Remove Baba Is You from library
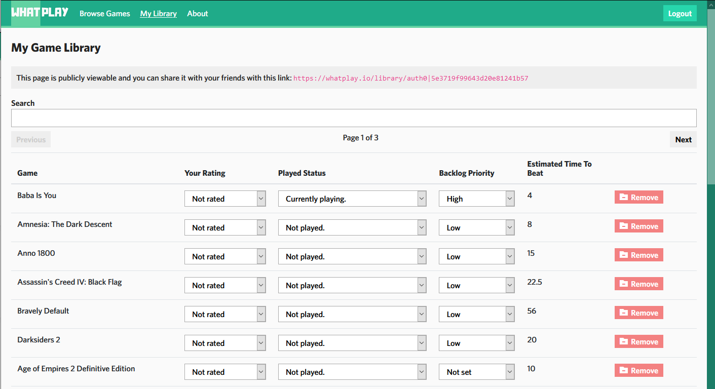 [639, 198]
